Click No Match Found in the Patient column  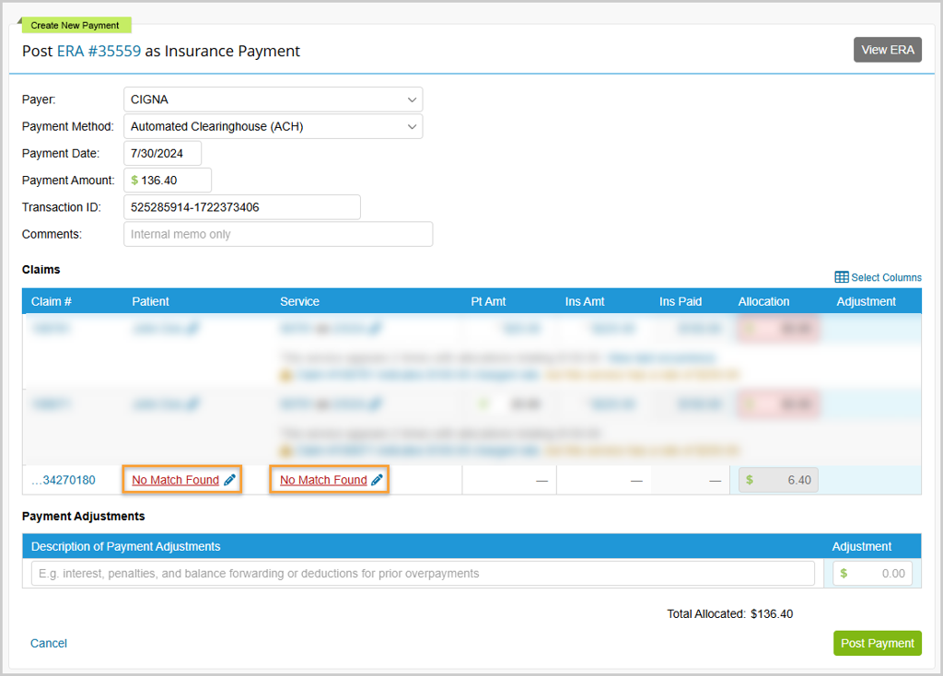pos(175,480)
